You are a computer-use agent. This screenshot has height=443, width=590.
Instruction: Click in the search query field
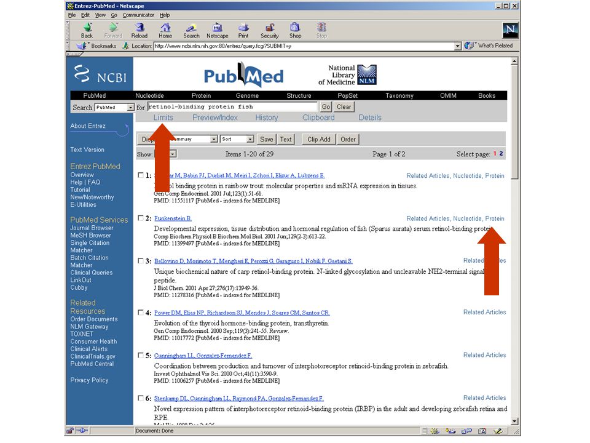(233, 107)
